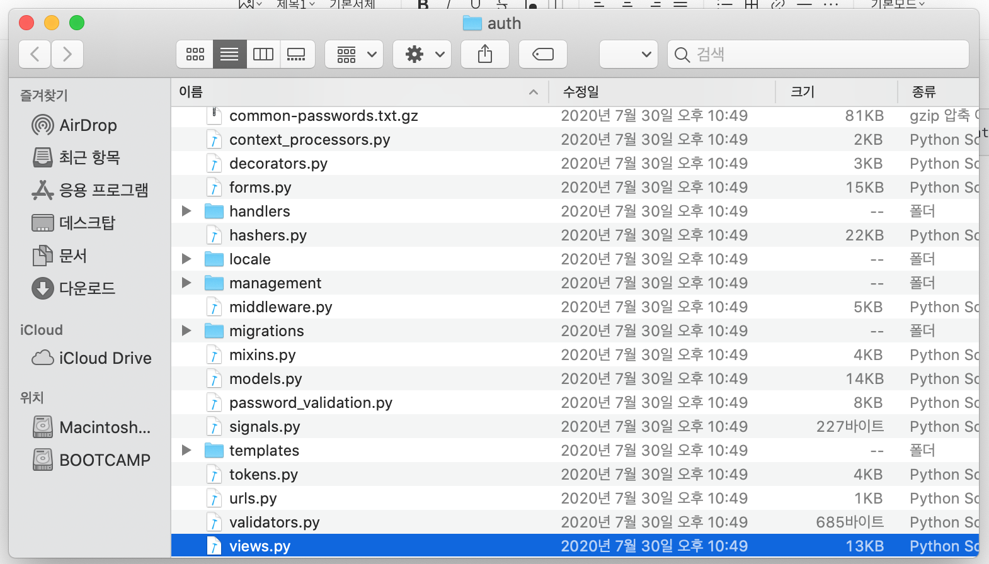This screenshot has height=564, width=989.
Task: Open the empty toolbar dropdown
Action: pyautogui.click(x=629, y=54)
